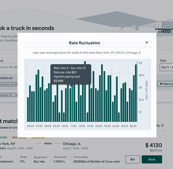
Task: Click the 03/23 axis label
Action: [107, 126]
